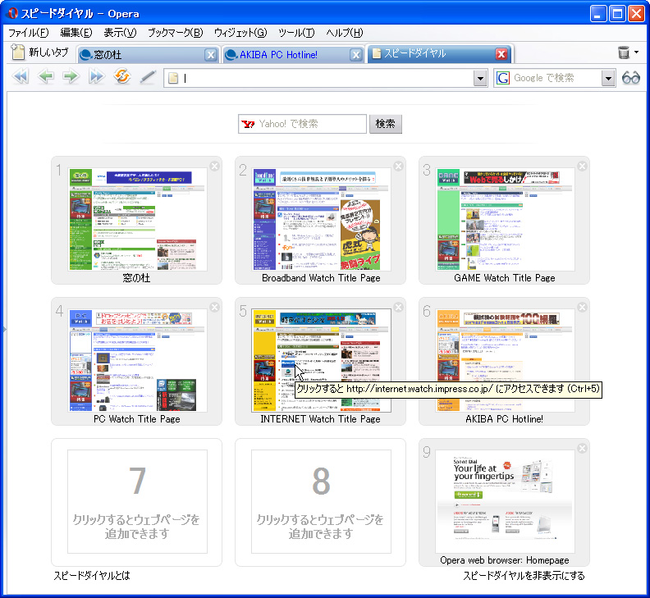Screen dimensions: 650x598
Task: Click the Yahoo! で検索 input field
Action: [x=302, y=124]
